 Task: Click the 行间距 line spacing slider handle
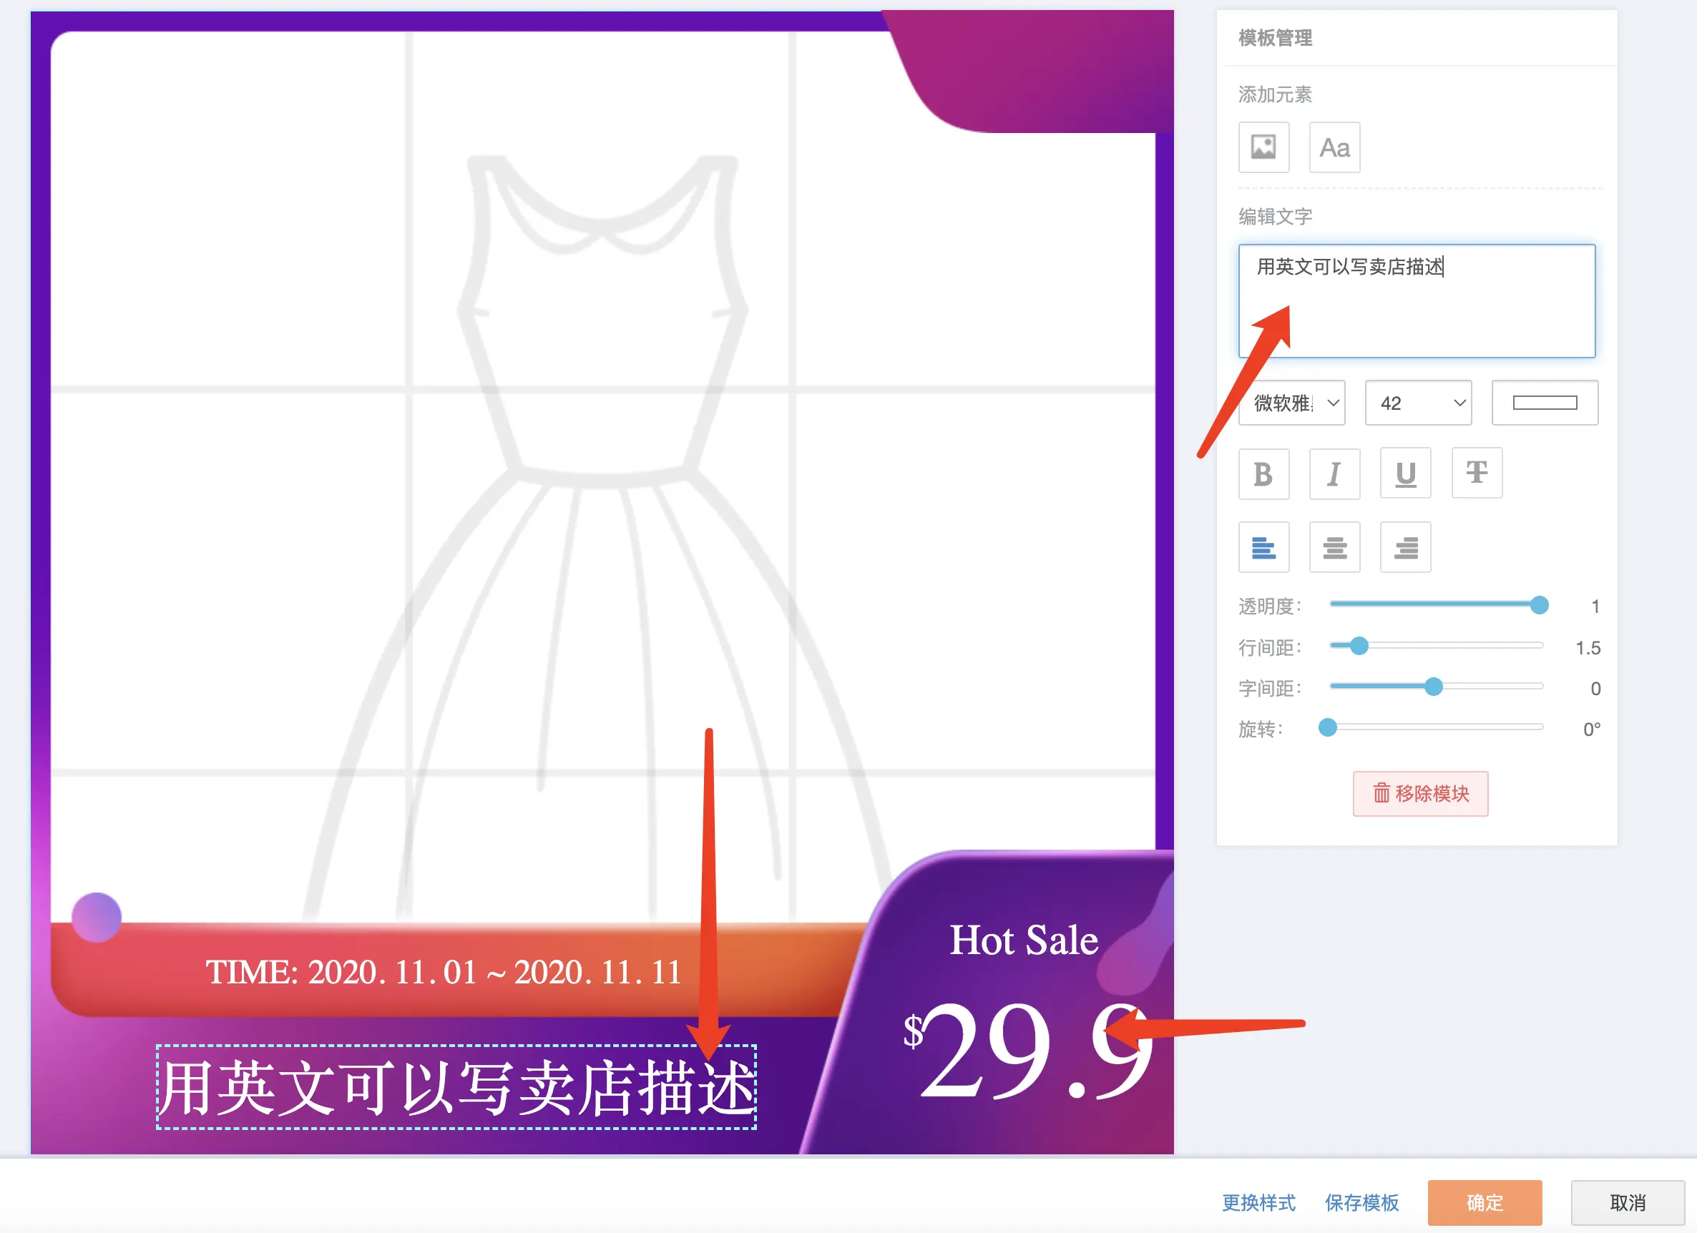coord(1359,647)
